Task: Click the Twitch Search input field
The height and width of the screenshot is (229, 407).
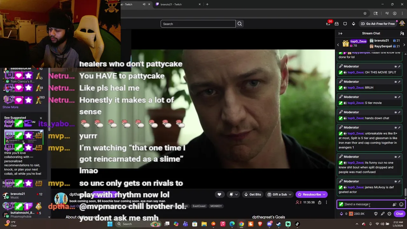Action: click(x=198, y=24)
